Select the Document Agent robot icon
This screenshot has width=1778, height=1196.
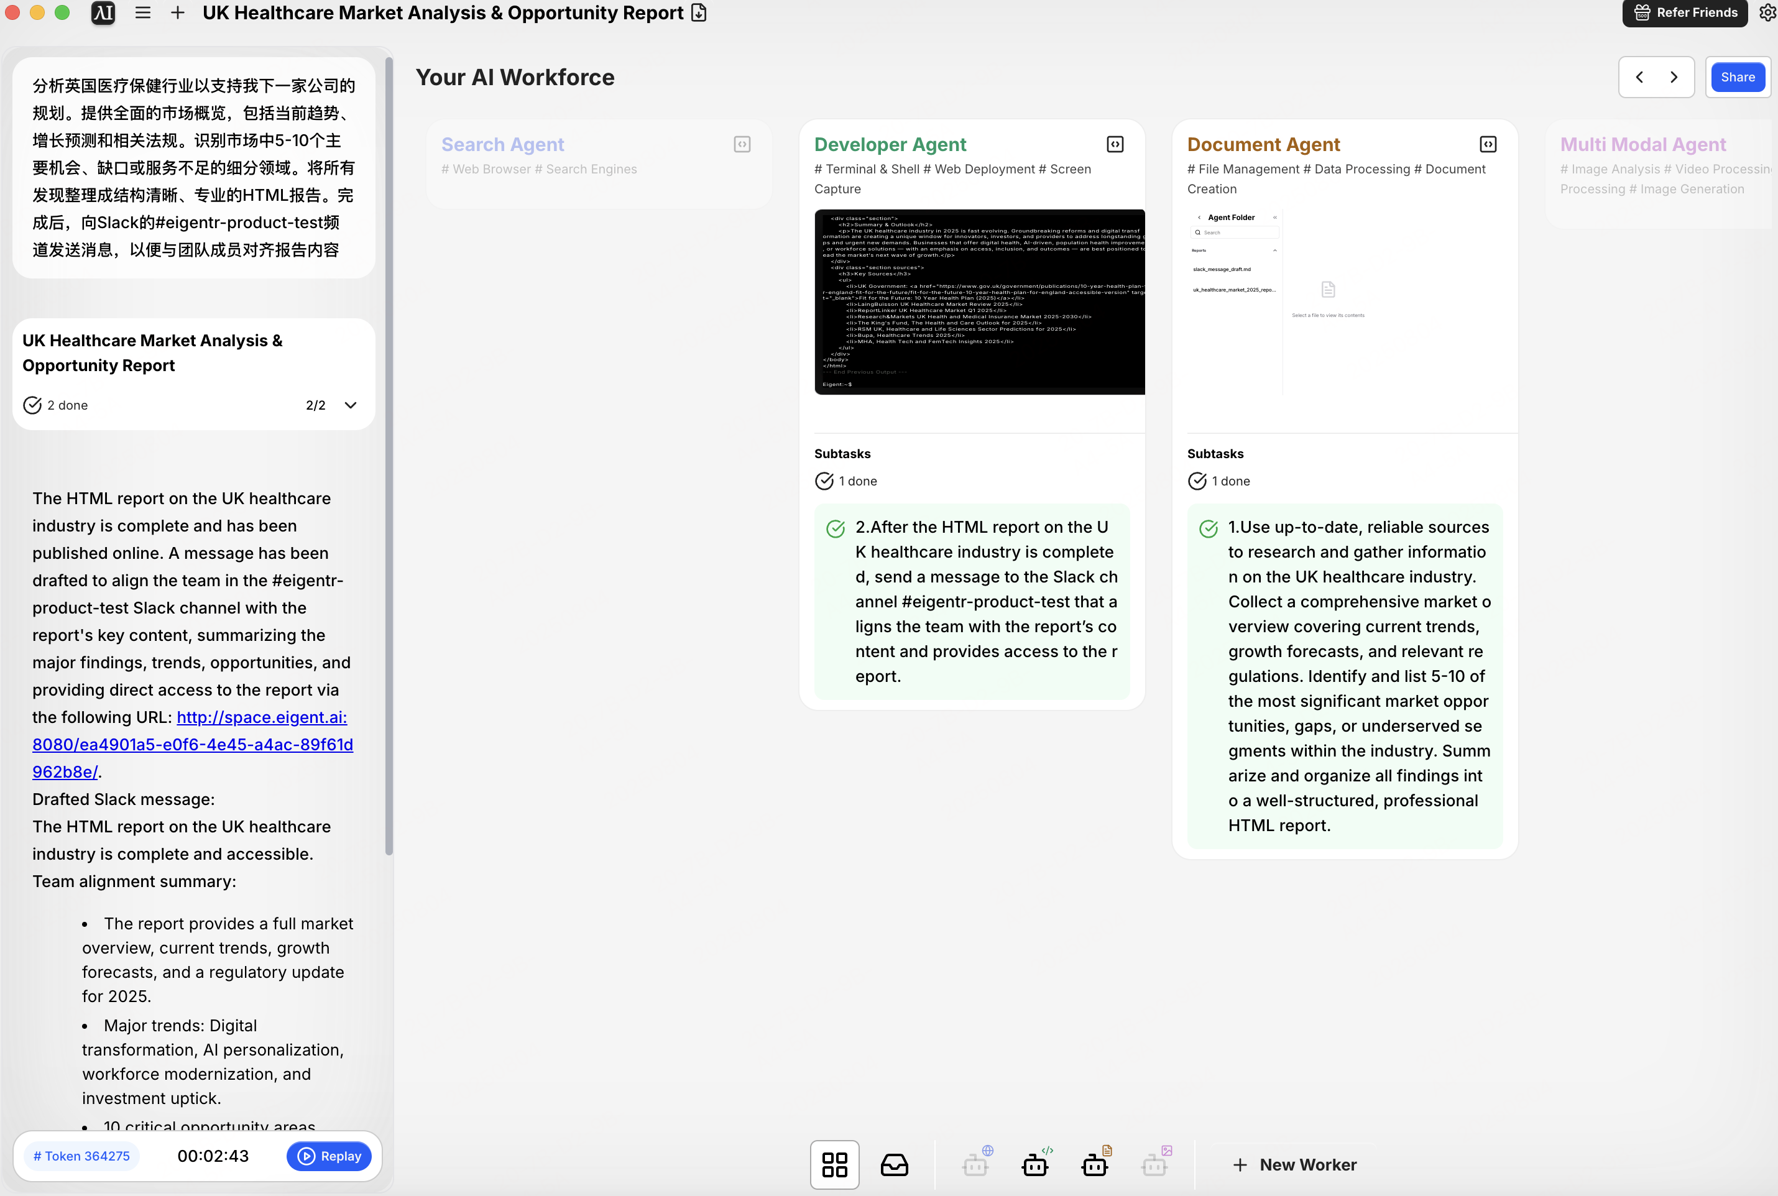[1095, 1165]
